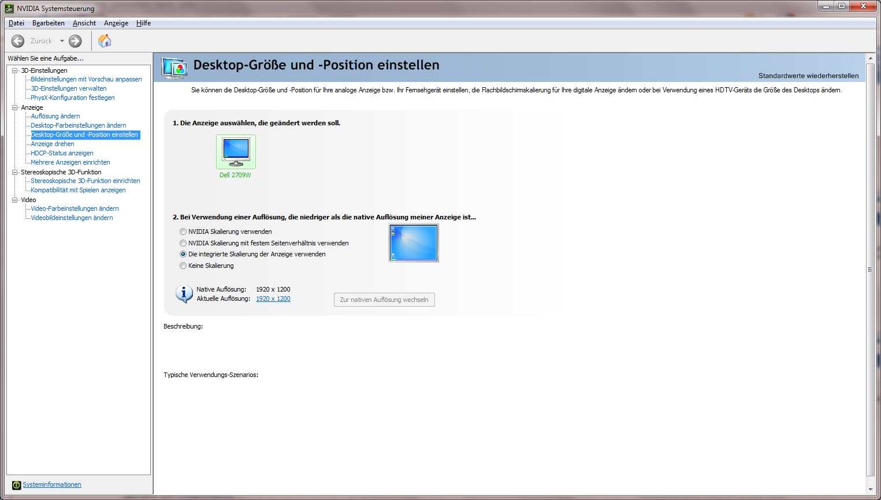This screenshot has height=500, width=881.
Task: Click the 1920 x 1200 resolution link
Action: 273,298
